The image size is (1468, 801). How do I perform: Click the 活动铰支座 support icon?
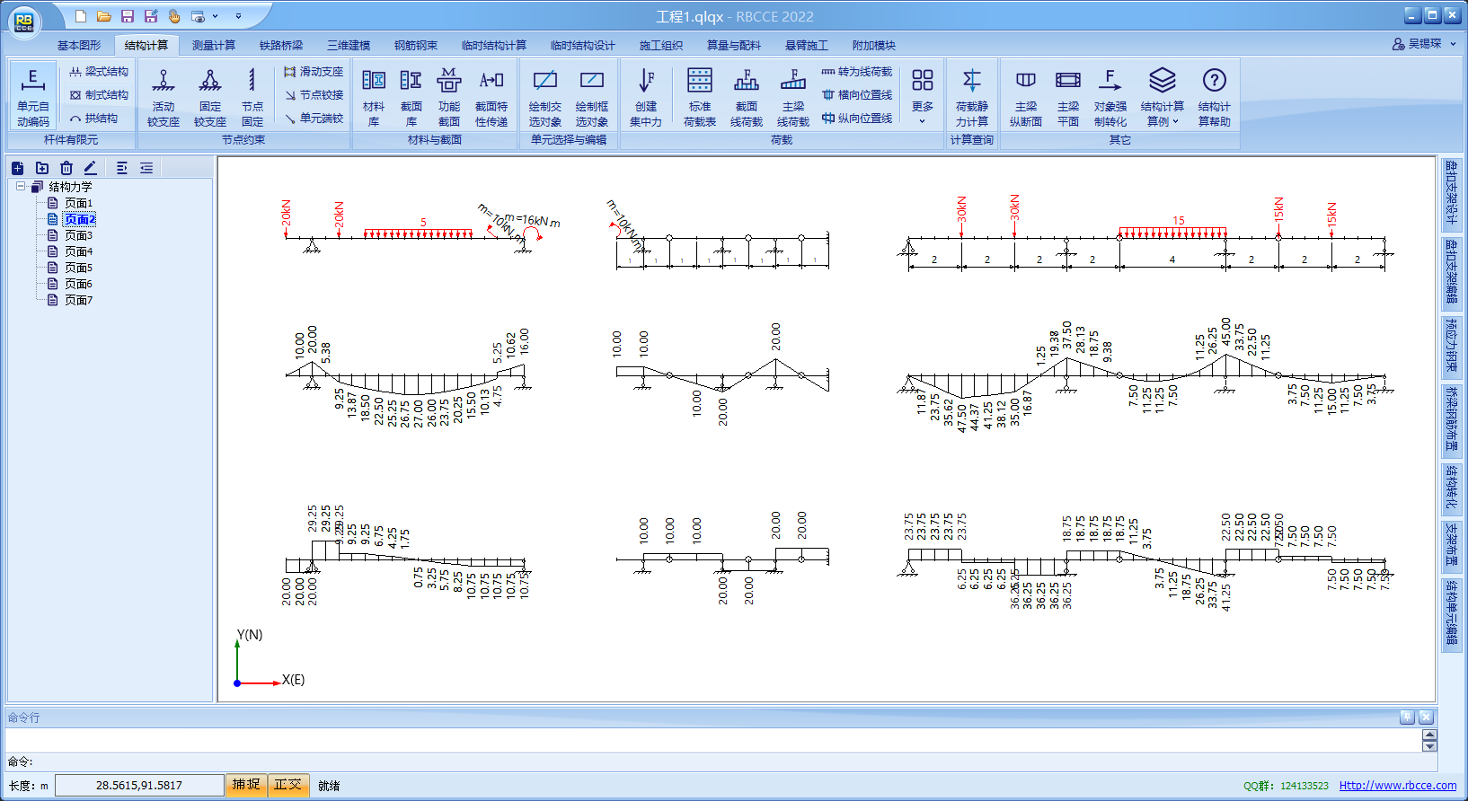click(x=164, y=97)
